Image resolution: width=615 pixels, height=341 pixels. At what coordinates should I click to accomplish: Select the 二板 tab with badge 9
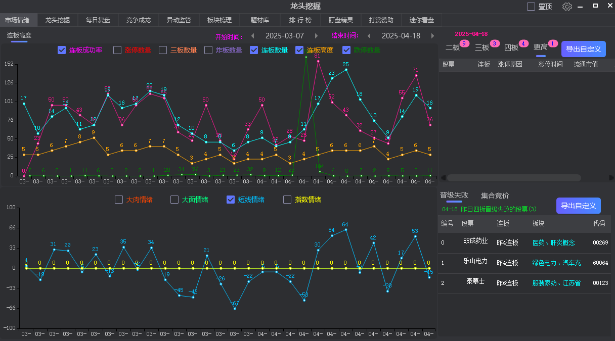coord(453,47)
